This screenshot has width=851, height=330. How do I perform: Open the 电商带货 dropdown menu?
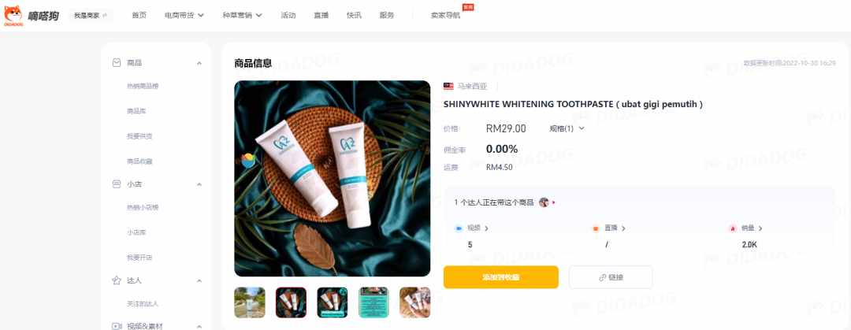184,15
